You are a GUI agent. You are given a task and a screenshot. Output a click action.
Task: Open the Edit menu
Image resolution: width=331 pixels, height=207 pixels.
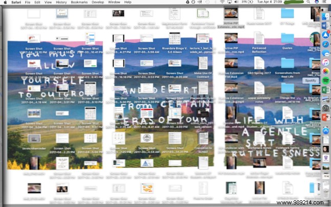coord(37,2)
